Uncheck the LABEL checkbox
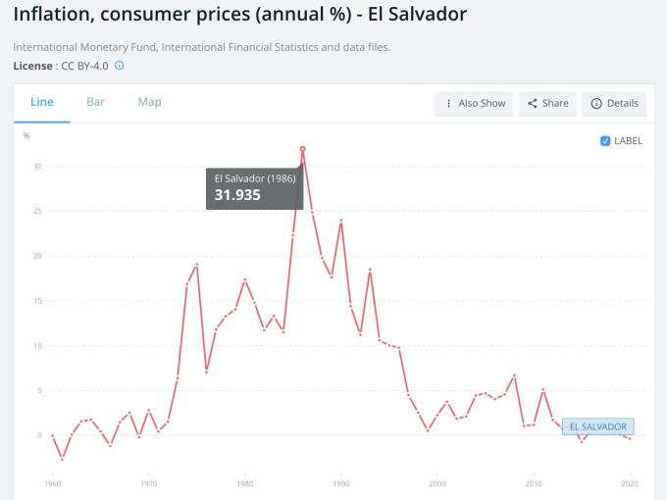The height and width of the screenshot is (500, 667). coord(605,141)
